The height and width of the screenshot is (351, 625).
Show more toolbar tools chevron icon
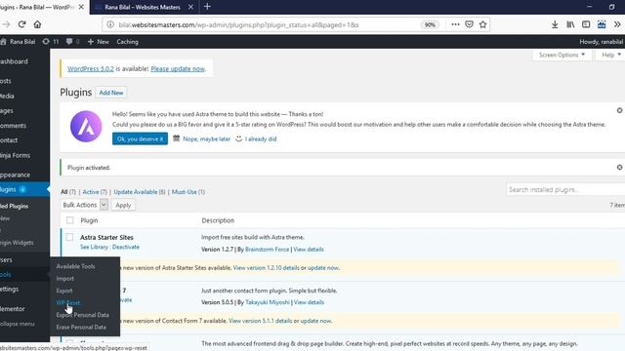click(617, 24)
